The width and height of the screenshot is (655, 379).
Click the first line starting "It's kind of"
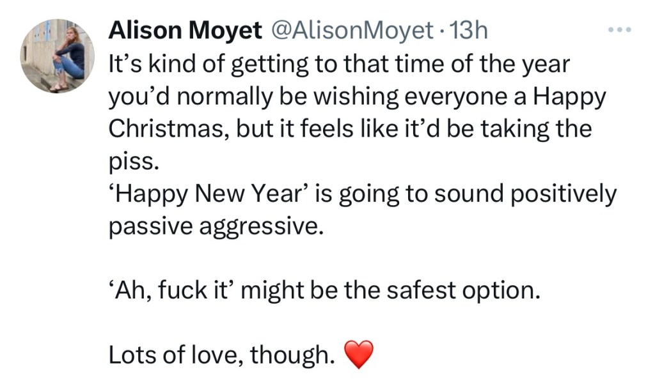339,65
